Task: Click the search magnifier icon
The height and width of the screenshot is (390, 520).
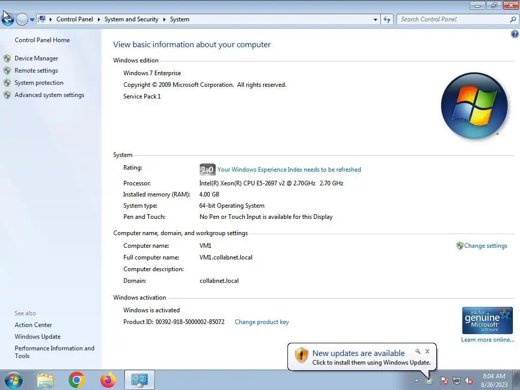Action: tap(513, 19)
